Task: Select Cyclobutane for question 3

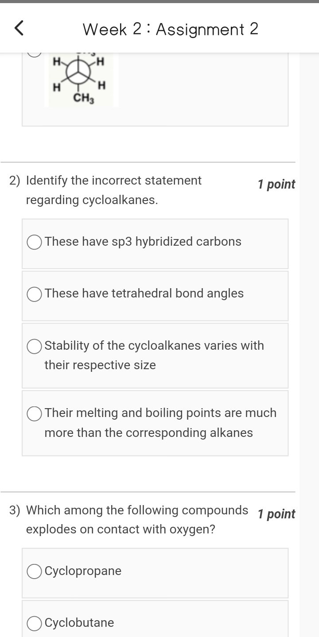Action: [34, 623]
